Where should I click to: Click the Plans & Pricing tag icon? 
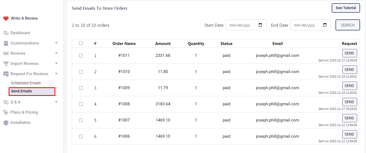[6, 112]
